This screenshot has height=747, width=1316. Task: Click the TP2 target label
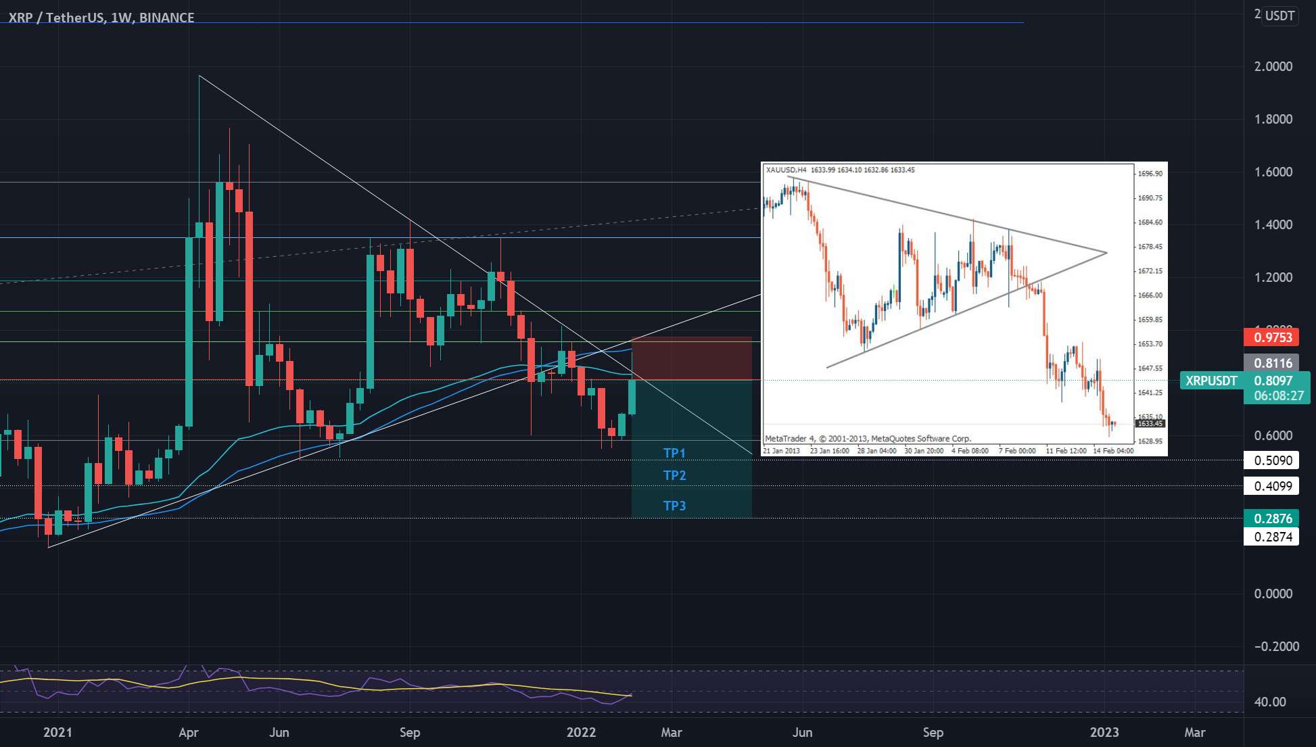pyautogui.click(x=674, y=475)
